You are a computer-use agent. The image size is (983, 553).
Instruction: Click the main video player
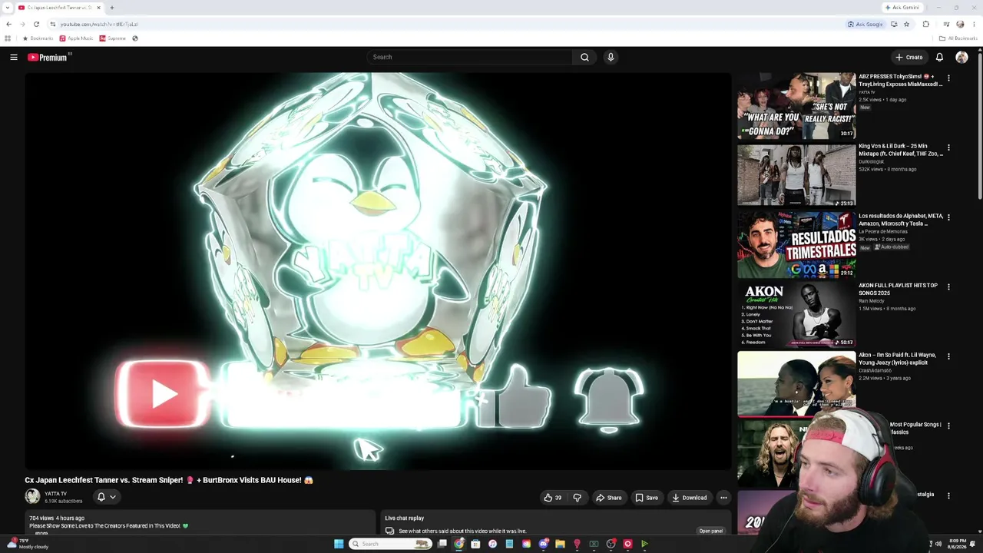[378, 271]
